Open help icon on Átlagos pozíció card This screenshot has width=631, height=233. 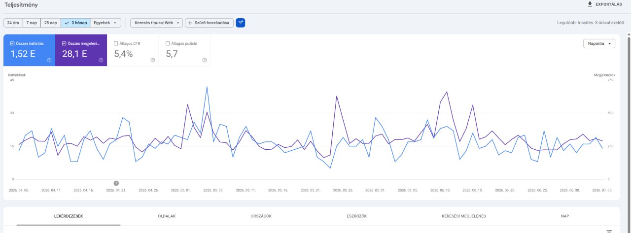pos(205,60)
